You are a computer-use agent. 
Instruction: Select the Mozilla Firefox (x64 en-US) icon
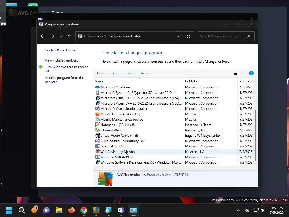click(97, 114)
